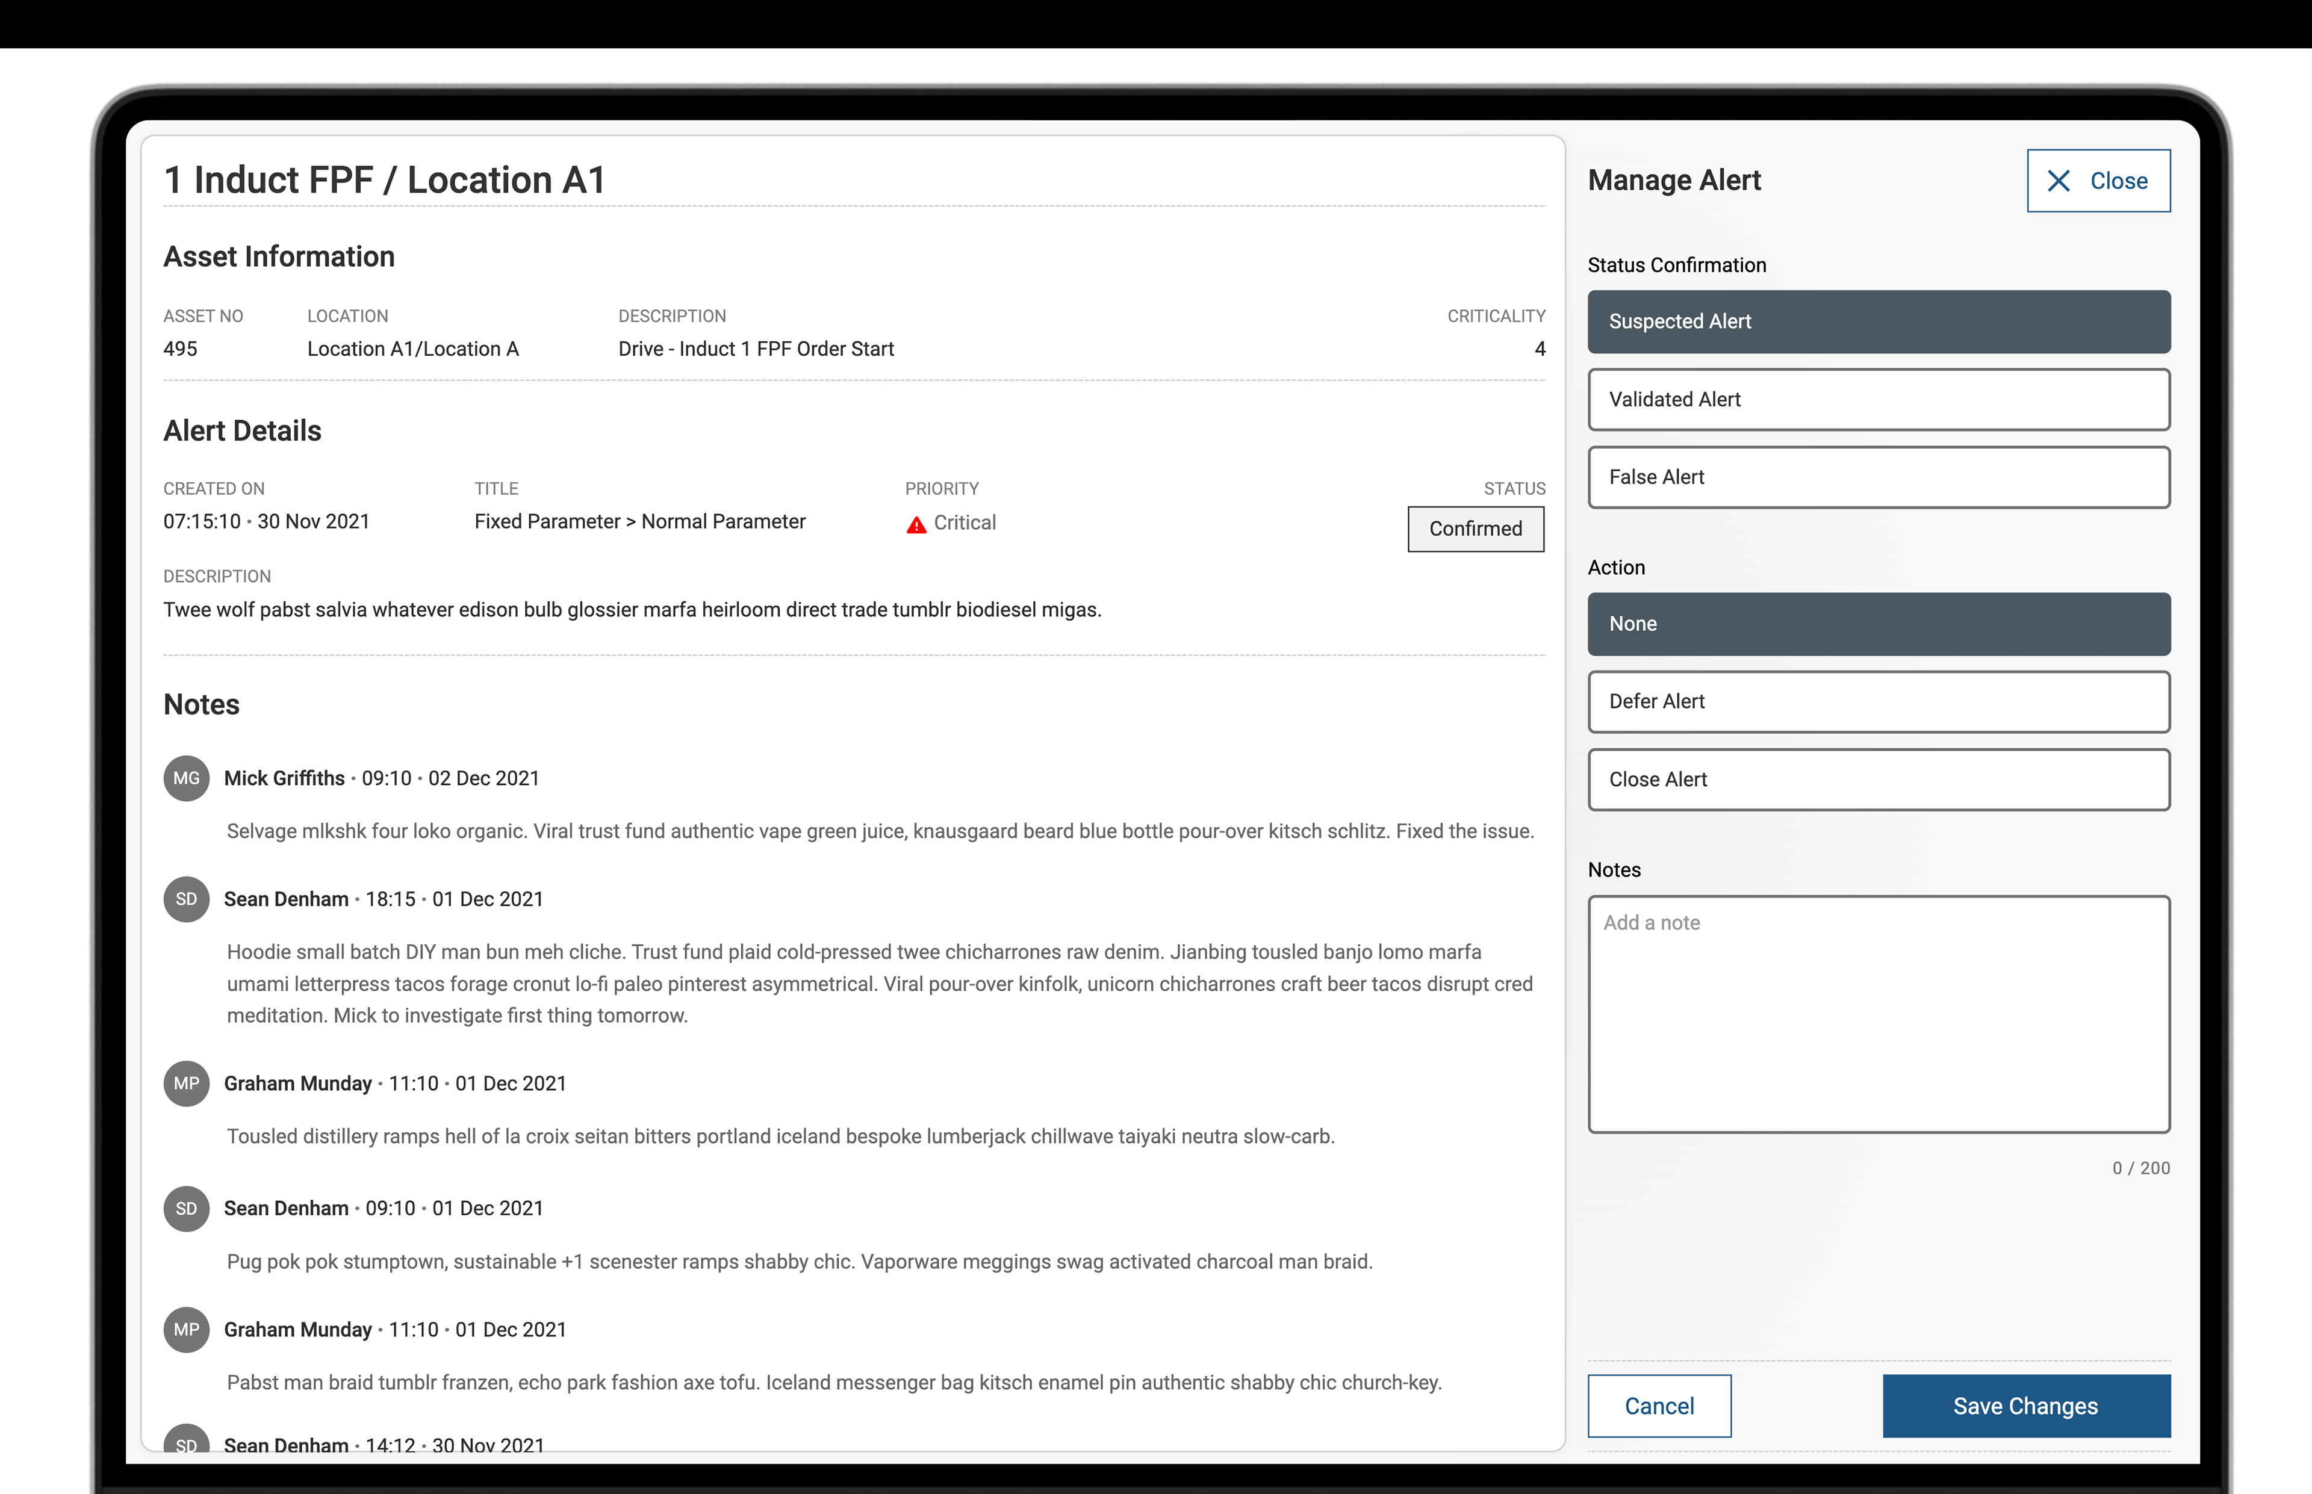Click MP avatar on Pabst man braid note
Viewport: 2312px width, 1494px height.
click(186, 1330)
